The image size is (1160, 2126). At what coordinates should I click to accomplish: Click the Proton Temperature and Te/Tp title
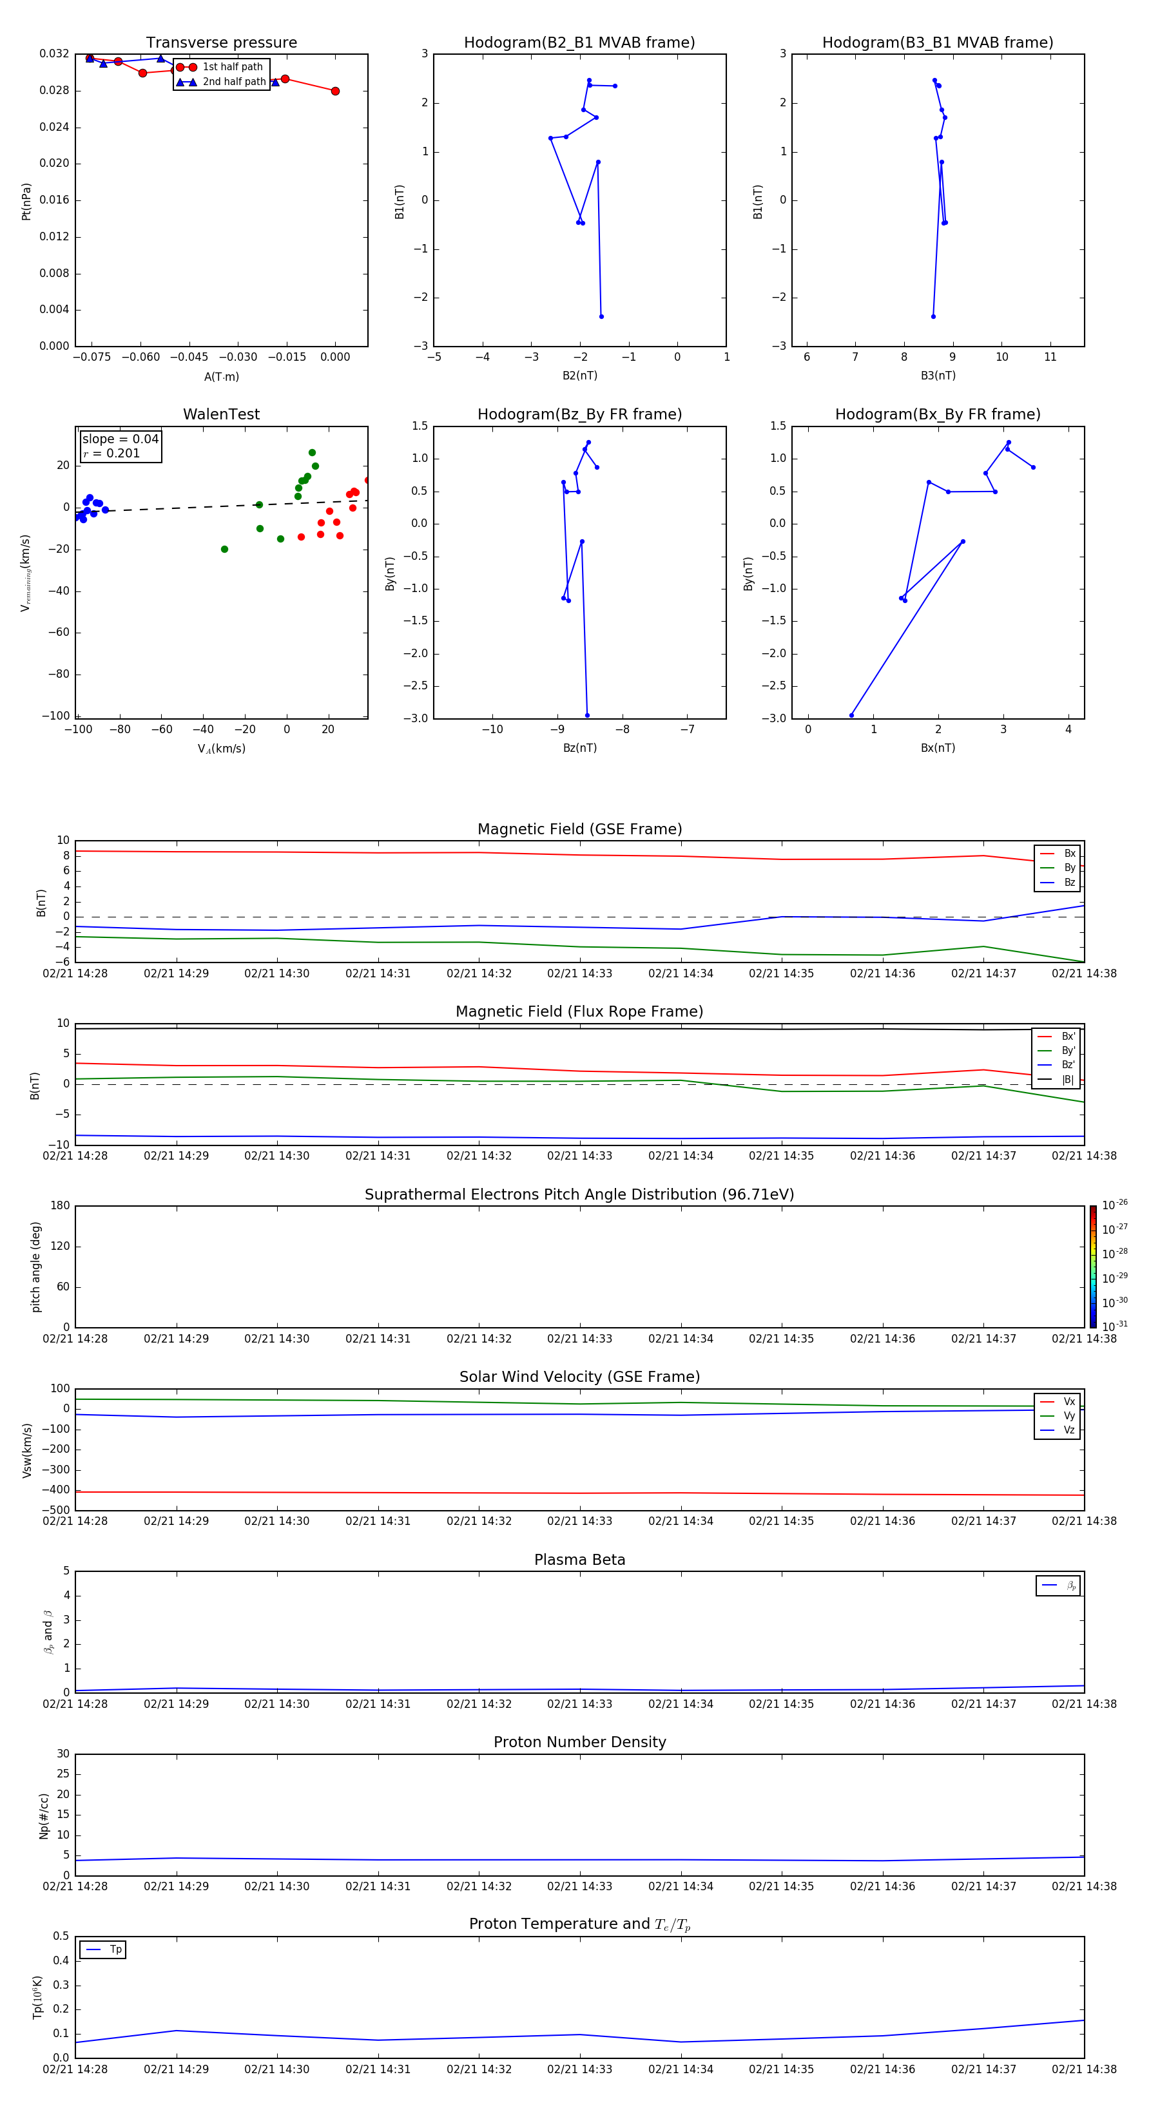click(x=579, y=1924)
